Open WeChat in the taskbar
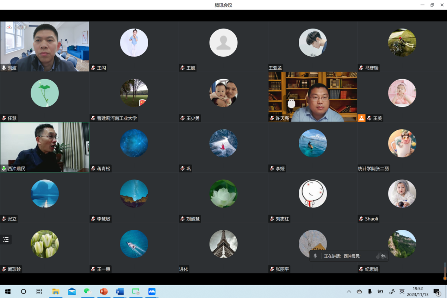 point(87,292)
